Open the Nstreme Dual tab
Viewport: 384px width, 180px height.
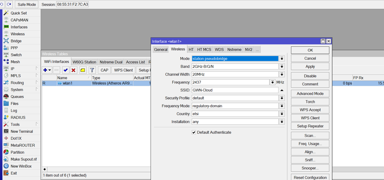111,62
